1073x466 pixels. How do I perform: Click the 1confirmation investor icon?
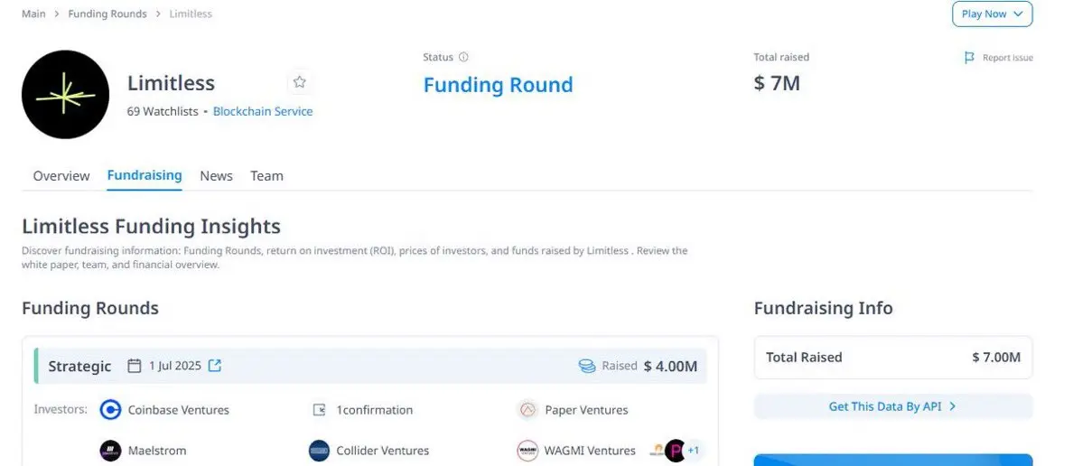click(x=319, y=410)
